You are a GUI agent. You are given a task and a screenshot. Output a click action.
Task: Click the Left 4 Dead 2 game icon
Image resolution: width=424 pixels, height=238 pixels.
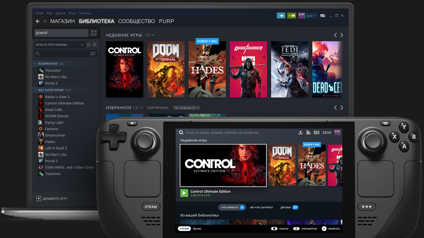41,148
